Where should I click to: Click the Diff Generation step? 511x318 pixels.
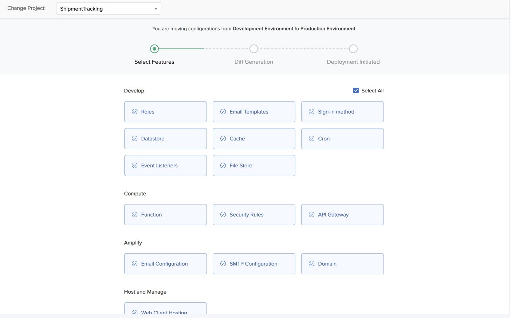(x=253, y=48)
